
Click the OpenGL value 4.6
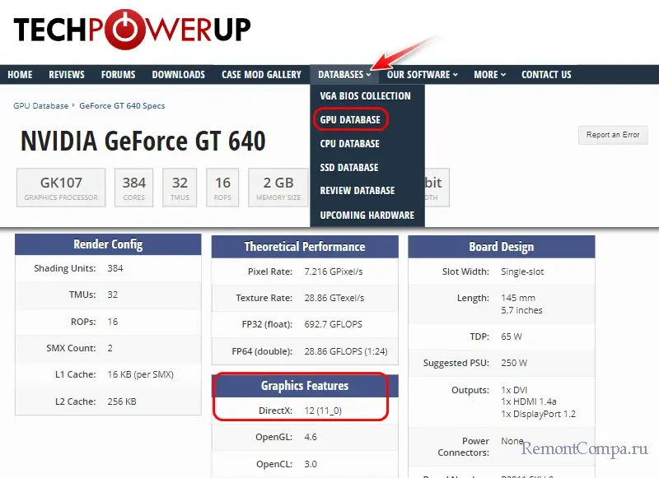[311, 437]
